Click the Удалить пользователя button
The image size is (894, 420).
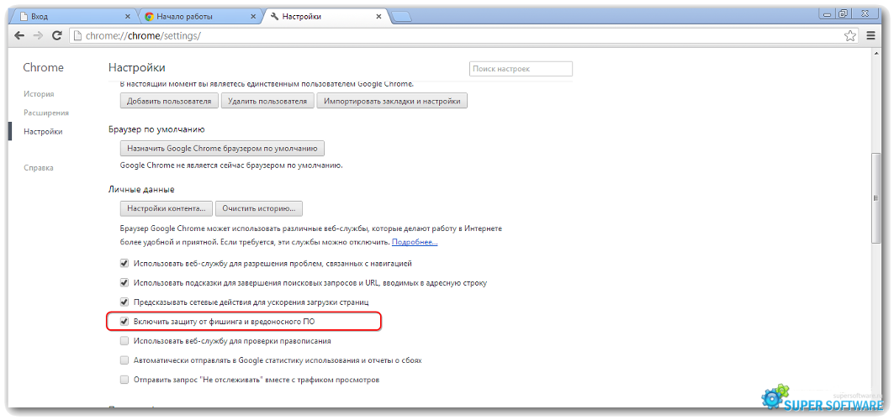click(267, 102)
